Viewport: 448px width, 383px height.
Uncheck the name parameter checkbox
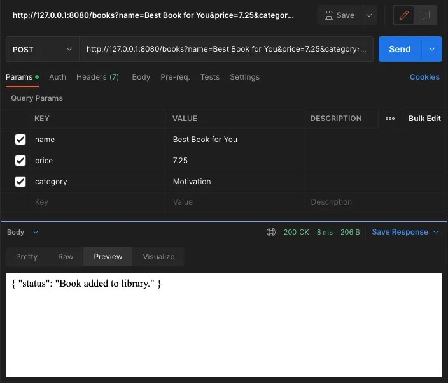tap(20, 140)
